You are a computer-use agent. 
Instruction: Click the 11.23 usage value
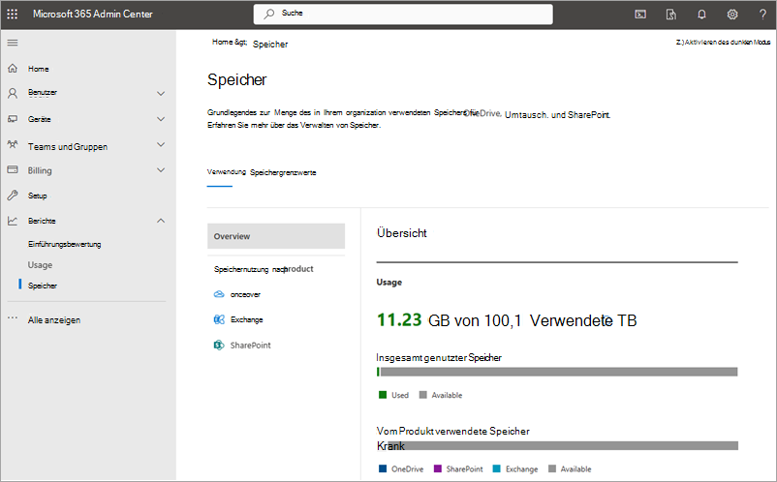[399, 319]
